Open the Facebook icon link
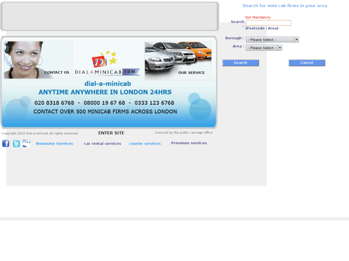 (x=6, y=144)
